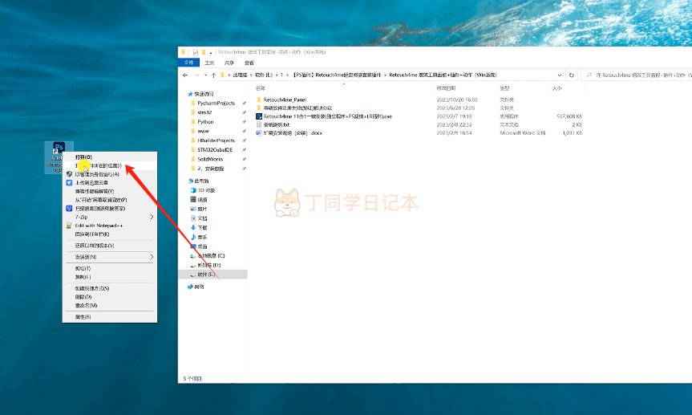Sort by the 名称 column header
The width and height of the screenshot is (692, 415).
(x=261, y=88)
